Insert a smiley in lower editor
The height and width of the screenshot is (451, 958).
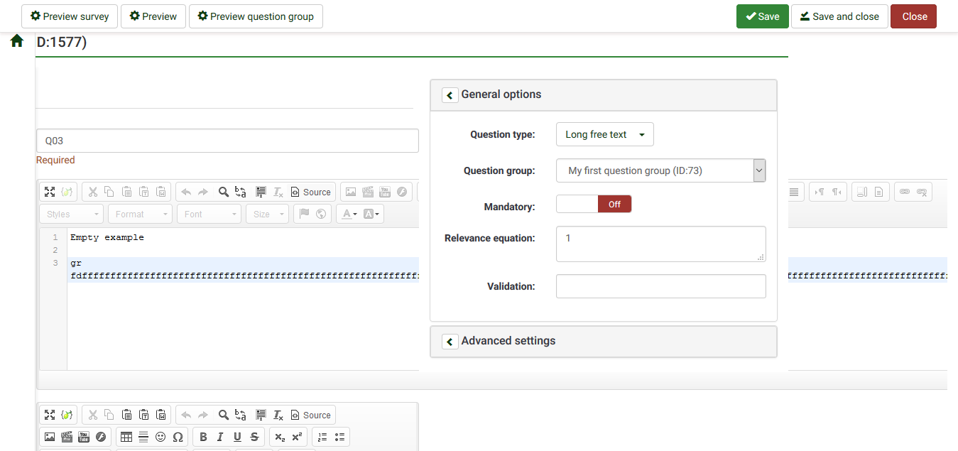pos(160,437)
